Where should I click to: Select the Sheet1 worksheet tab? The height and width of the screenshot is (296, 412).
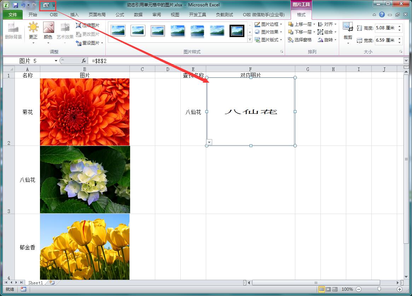(x=35, y=283)
